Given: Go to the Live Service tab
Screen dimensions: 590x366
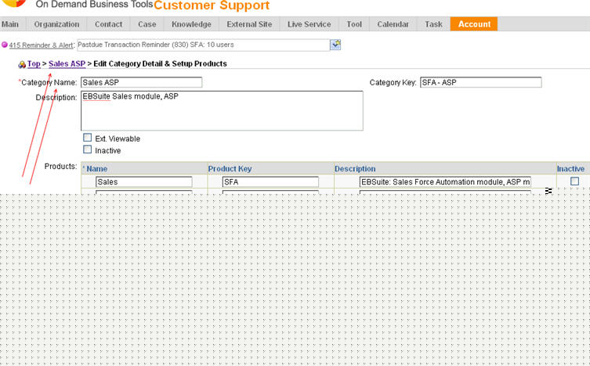Looking at the screenshot, I should (309, 24).
